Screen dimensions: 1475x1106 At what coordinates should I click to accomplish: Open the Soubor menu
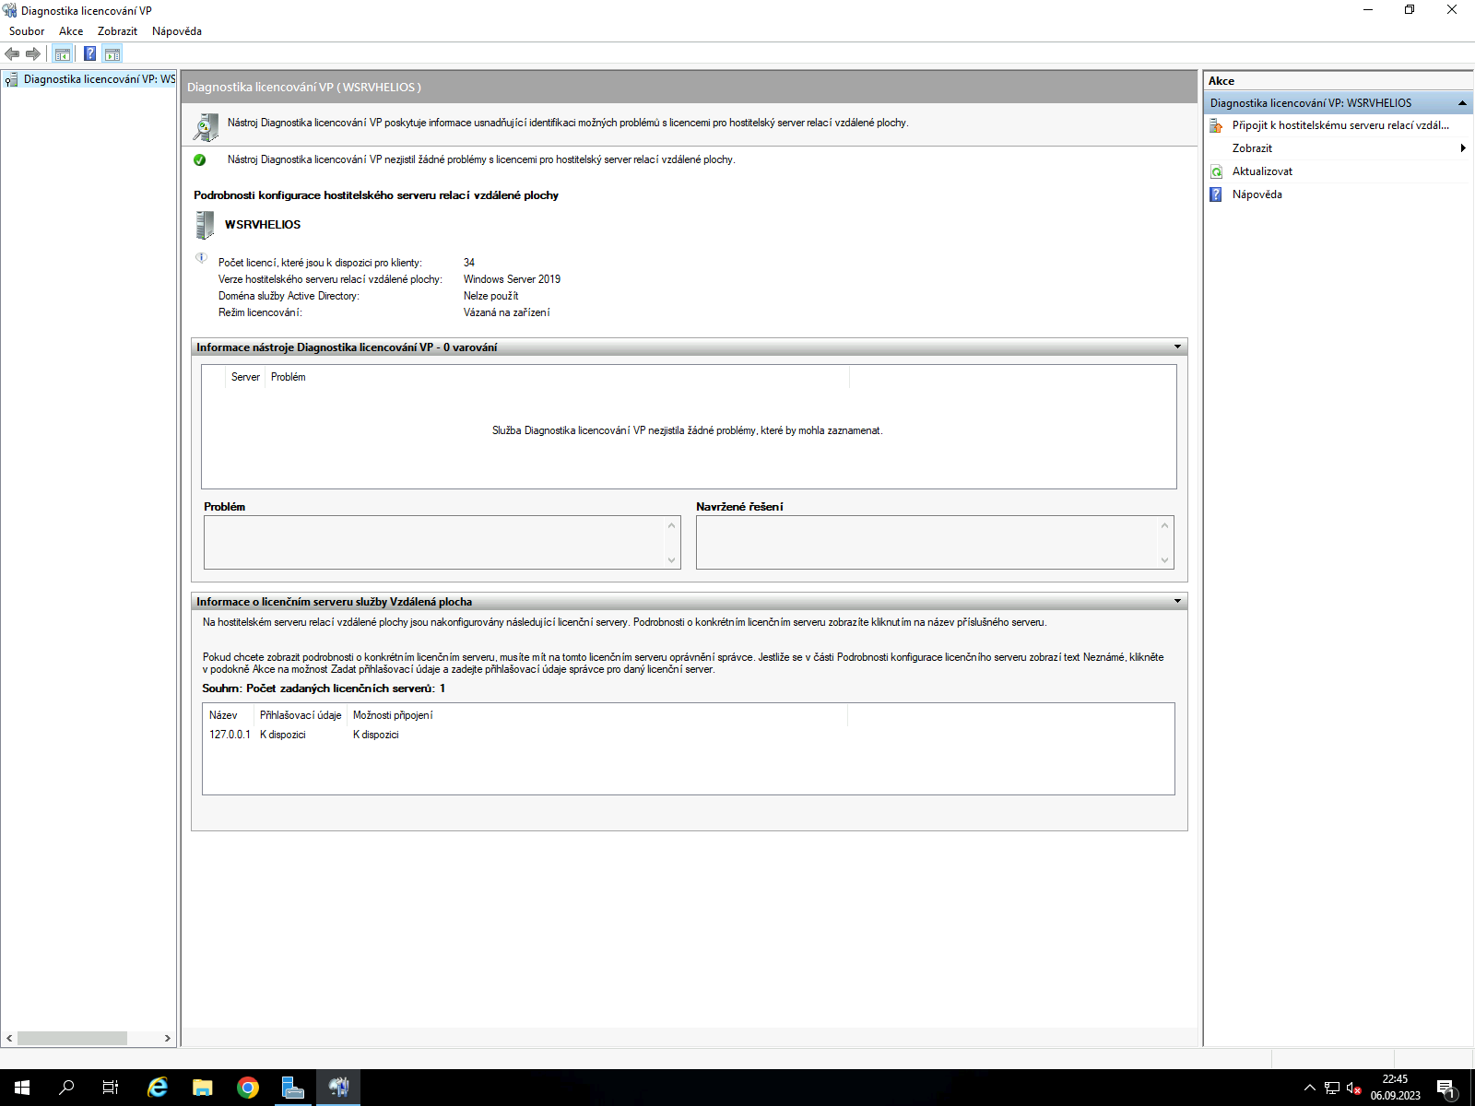point(27,30)
